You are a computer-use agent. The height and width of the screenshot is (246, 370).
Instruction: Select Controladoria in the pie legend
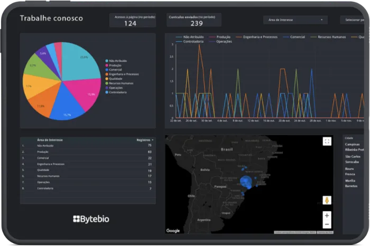pyautogui.click(x=117, y=92)
